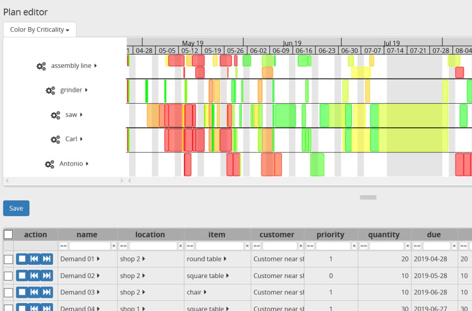The height and width of the screenshot is (311, 472).
Task: Click the location filter input field
Action: click(153, 246)
